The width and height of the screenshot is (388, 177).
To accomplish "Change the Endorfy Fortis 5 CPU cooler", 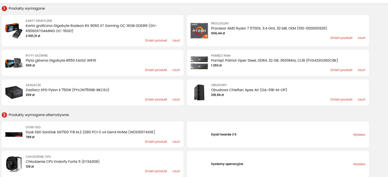I will [156, 171].
